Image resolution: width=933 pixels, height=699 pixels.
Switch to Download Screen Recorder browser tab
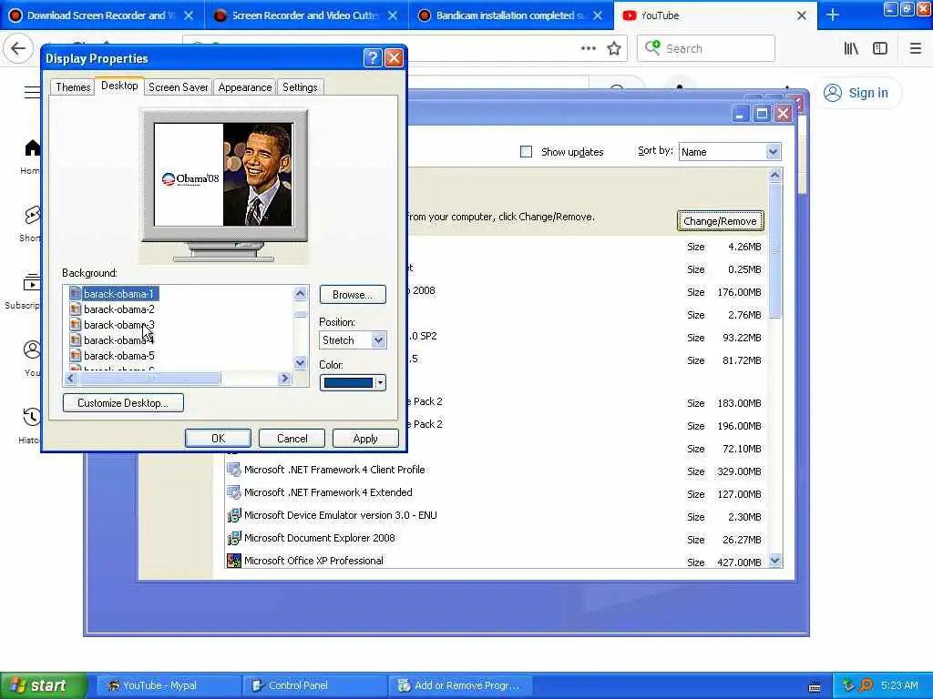click(102, 15)
